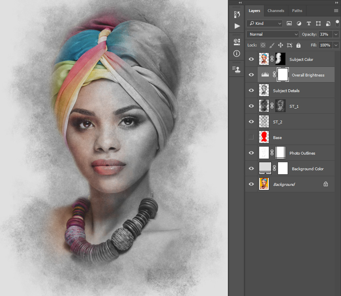341x296 pixels.
Task: Select the ST_1 layer thumbnail
Action: point(264,106)
